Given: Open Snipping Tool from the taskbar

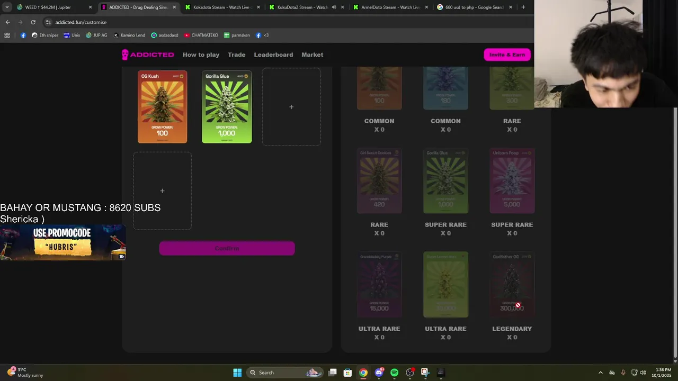Looking at the screenshot, I should pyautogui.click(x=425, y=373).
